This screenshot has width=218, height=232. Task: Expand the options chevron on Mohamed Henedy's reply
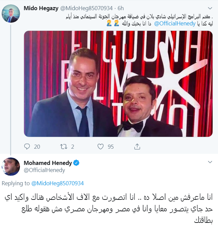(x=210, y=163)
